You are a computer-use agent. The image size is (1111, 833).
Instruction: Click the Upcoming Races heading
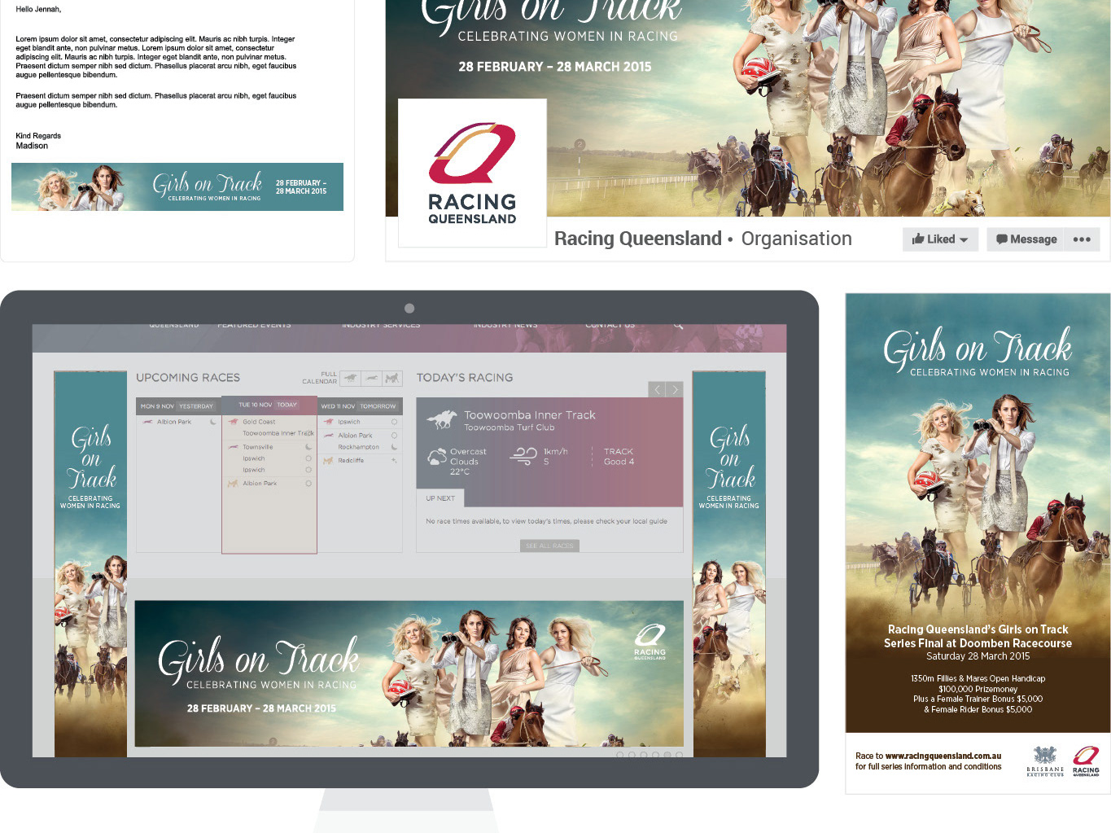[188, 378]
